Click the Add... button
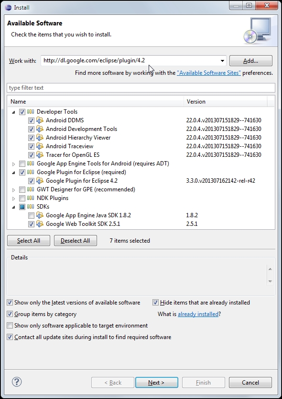The width and height of the screenshot is (282, 399). pos(251,61)
